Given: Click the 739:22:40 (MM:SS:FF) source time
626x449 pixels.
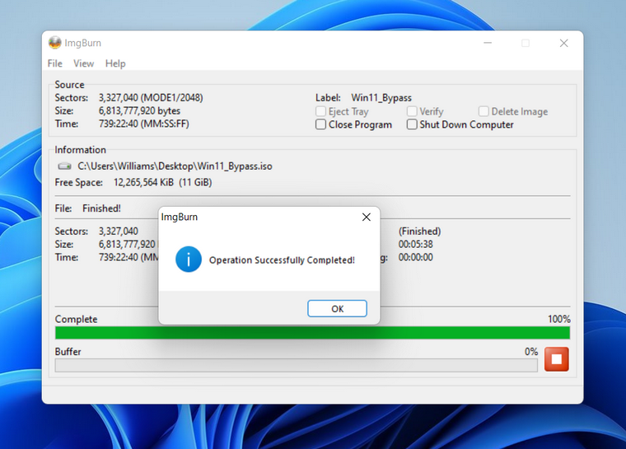Looking at the screenshot, I should point(143,124).
